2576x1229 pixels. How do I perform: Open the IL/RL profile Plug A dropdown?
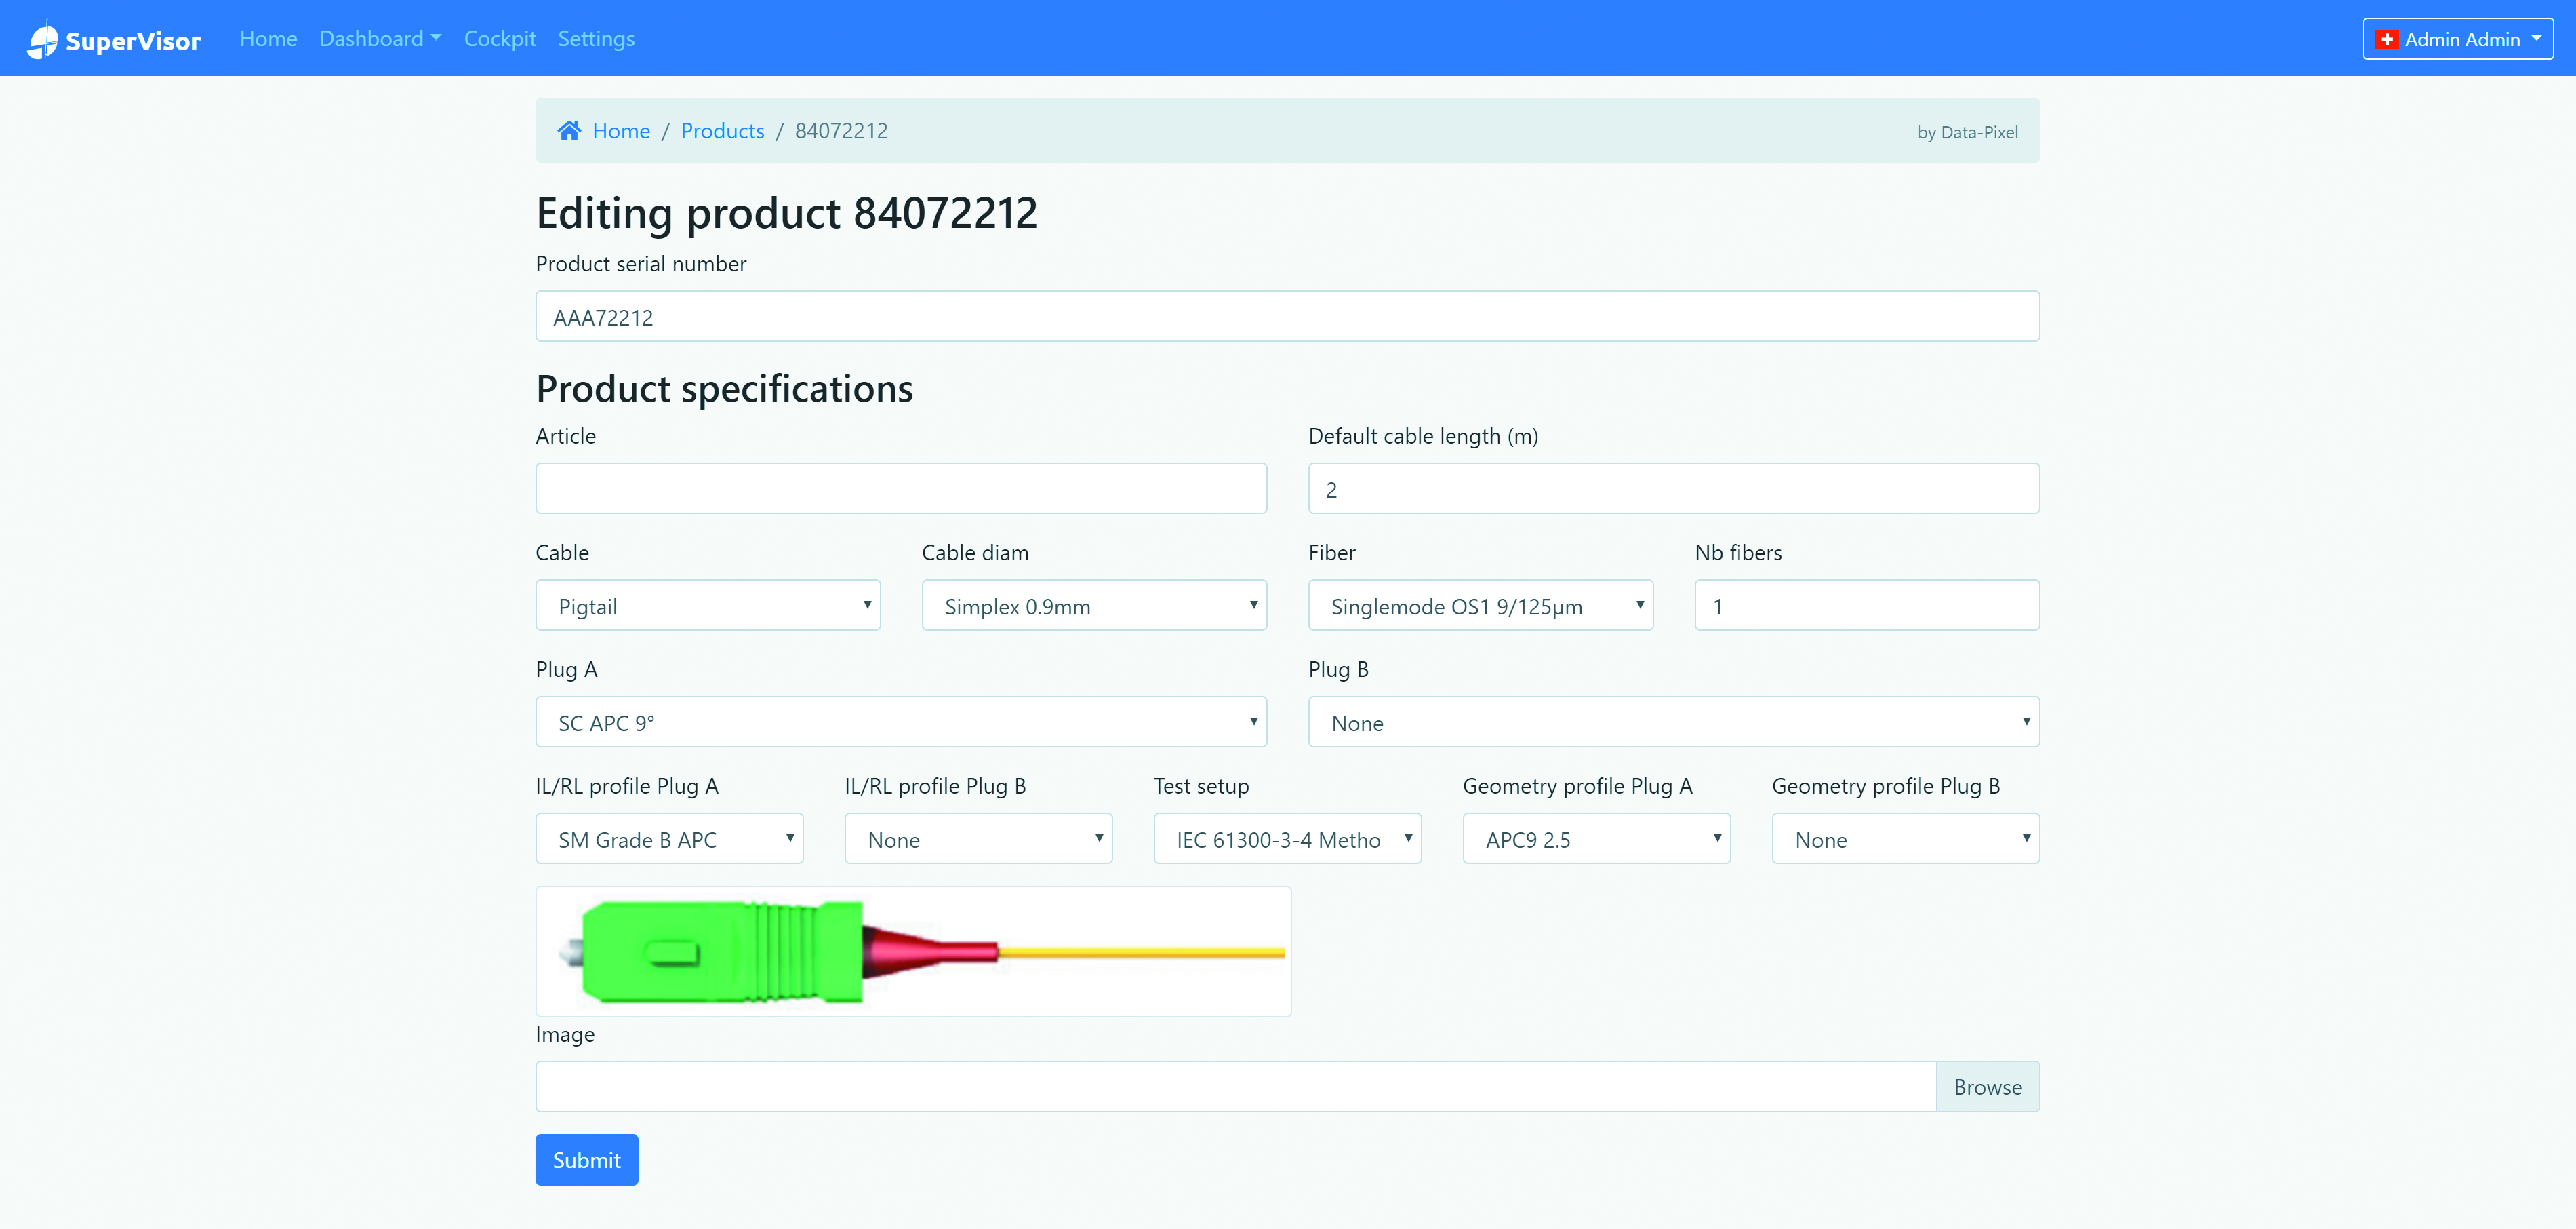(x=669, y=839)
